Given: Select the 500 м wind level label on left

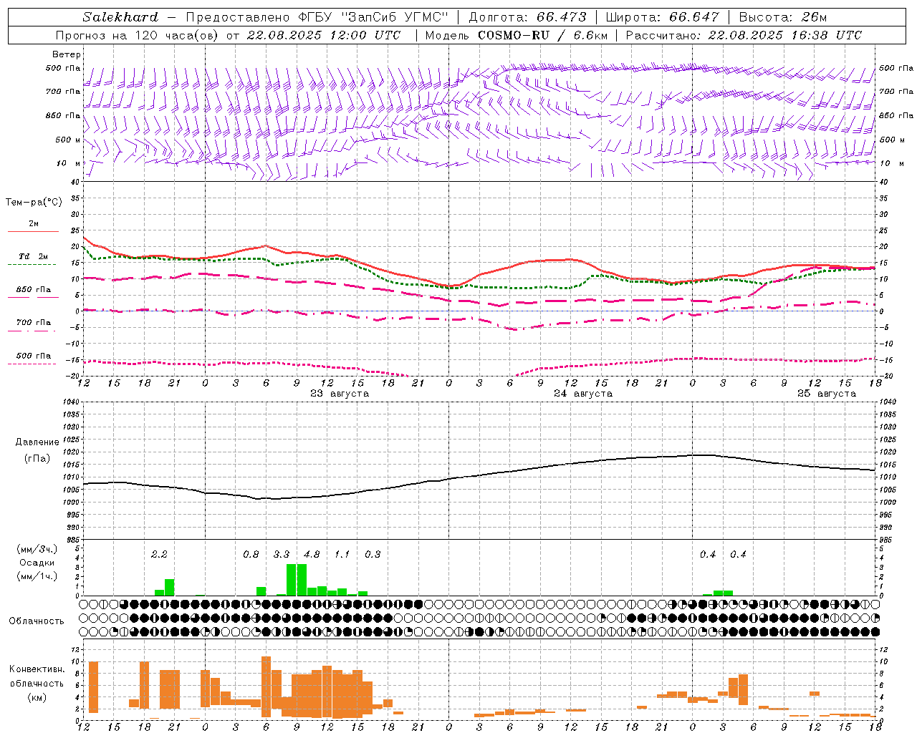Looking at the screenshot, I should [68, 140].
